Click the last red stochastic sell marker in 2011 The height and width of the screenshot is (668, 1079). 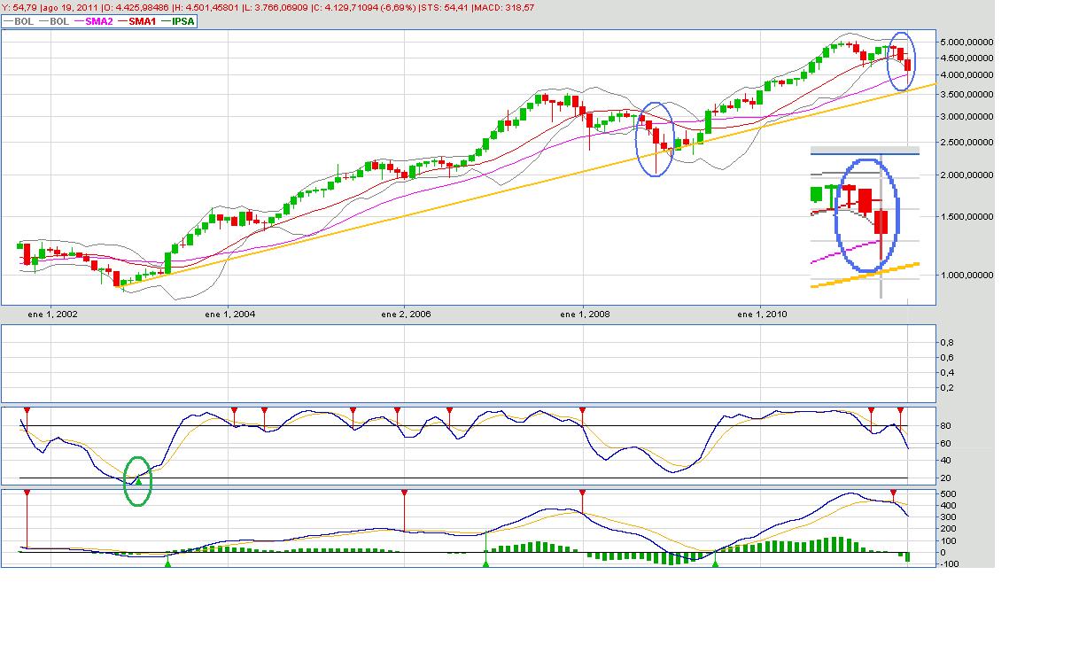tap(900, 410)
